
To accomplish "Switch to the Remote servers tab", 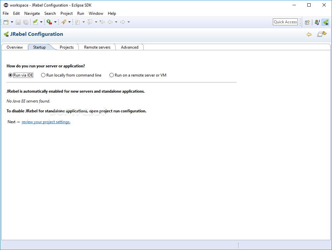I will click(97, 47).
